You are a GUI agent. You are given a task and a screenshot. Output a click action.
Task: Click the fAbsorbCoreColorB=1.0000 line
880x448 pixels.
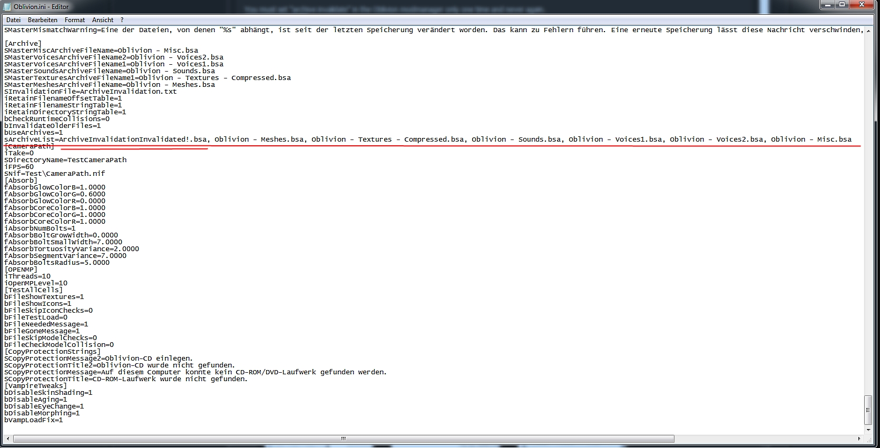pyautogui.click(x=55, y=208)
